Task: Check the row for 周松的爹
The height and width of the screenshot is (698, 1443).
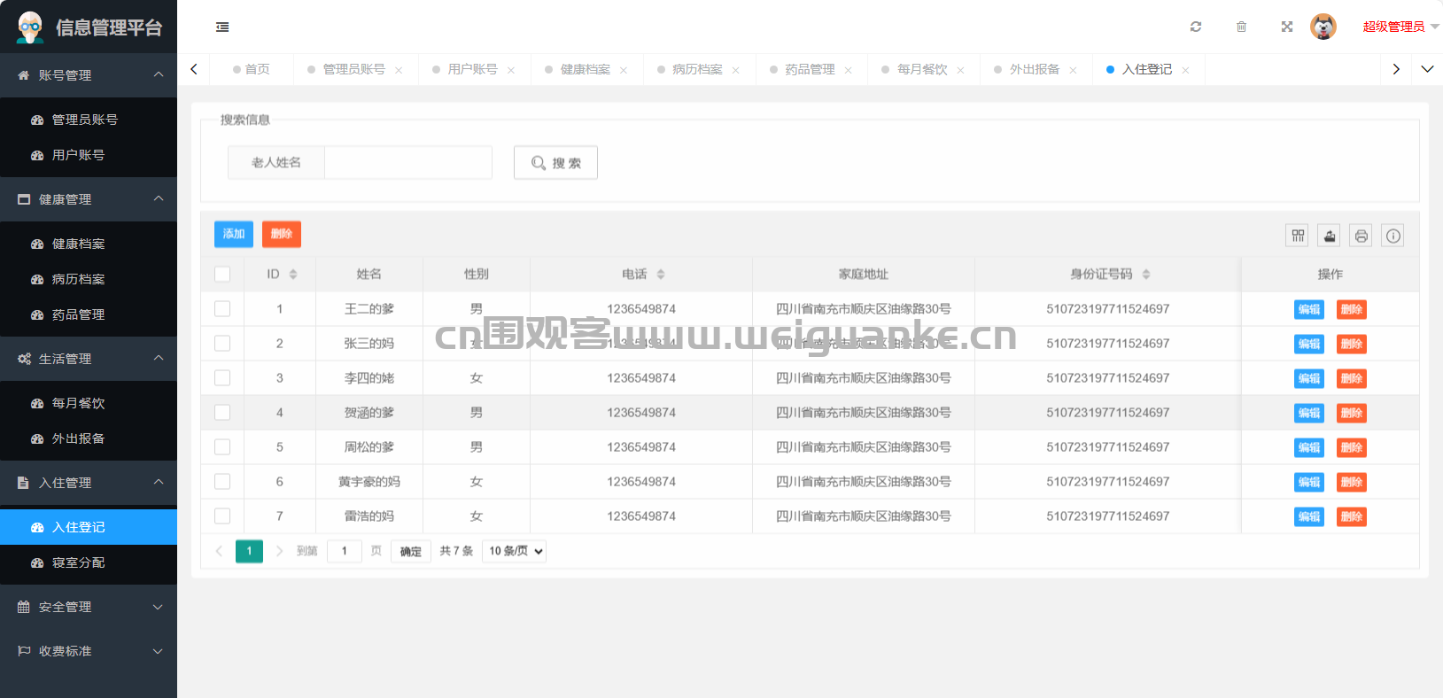Action: pyautogui.click(x=222, y=447)
